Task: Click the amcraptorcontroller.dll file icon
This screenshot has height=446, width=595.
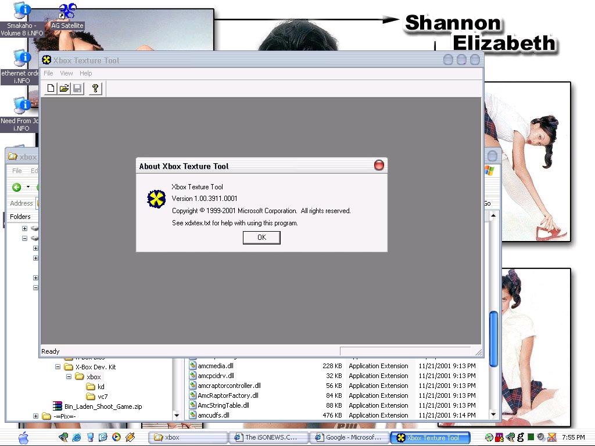Action: coord(193,386)
